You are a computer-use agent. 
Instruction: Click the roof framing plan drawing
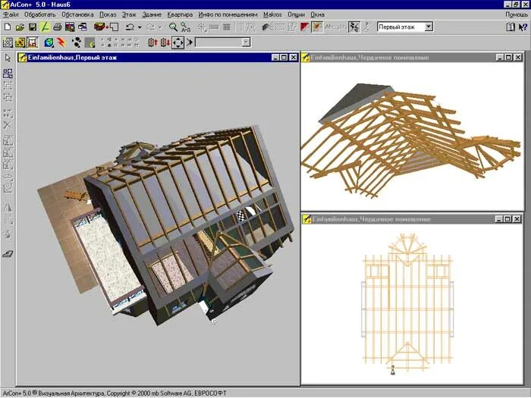(407, 303)
